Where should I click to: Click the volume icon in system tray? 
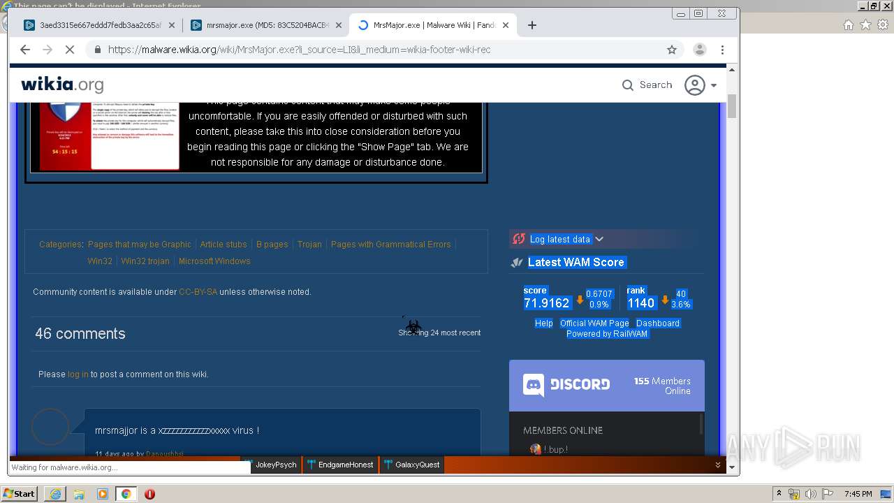pyautogui.click(x=810, y=494)
